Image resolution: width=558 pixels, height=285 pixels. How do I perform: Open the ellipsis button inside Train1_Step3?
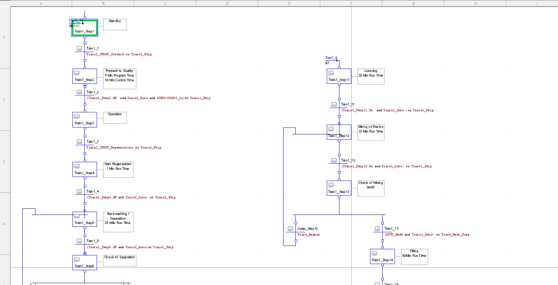tap(76, 116)
